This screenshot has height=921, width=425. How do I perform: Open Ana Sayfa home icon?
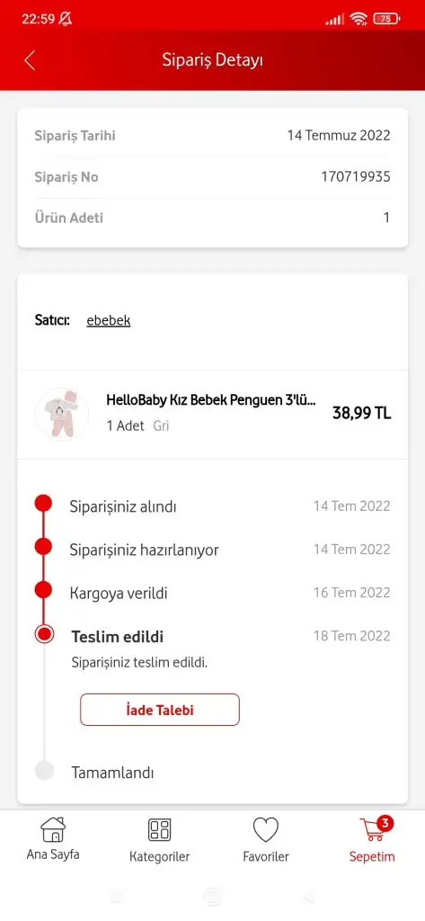pos(53,829)
